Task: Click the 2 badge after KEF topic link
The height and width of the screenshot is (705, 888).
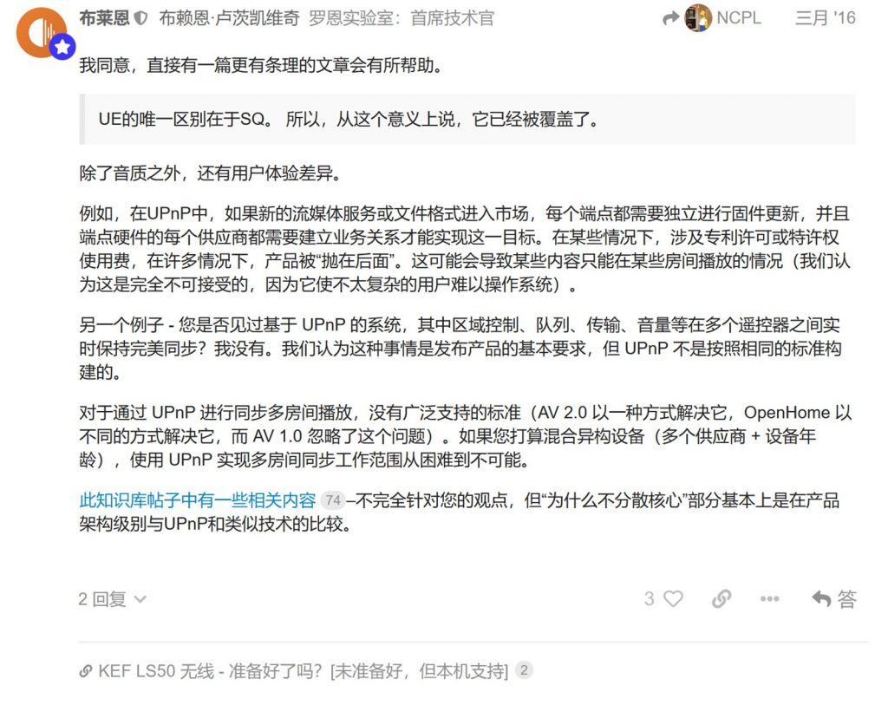Action: click(x=525, y=670)
